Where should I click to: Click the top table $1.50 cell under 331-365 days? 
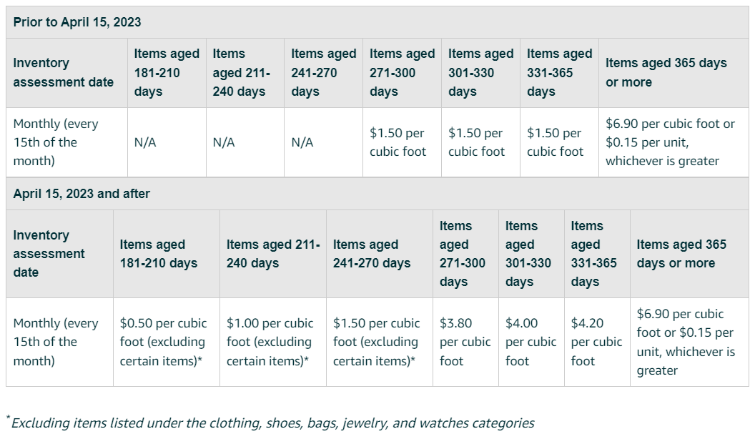[559, 142]
